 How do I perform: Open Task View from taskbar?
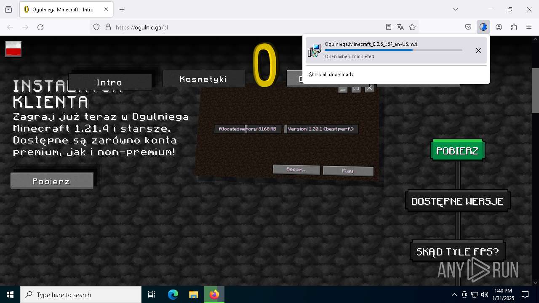(x=152, y=295)
